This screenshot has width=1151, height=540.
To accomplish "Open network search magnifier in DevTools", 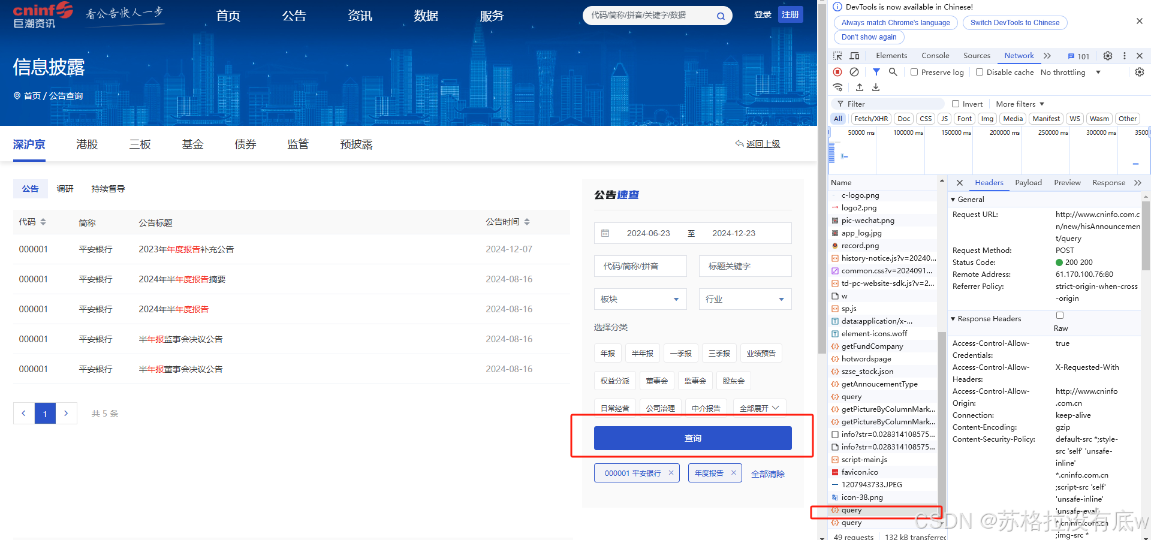I will [x=893, y=72].
